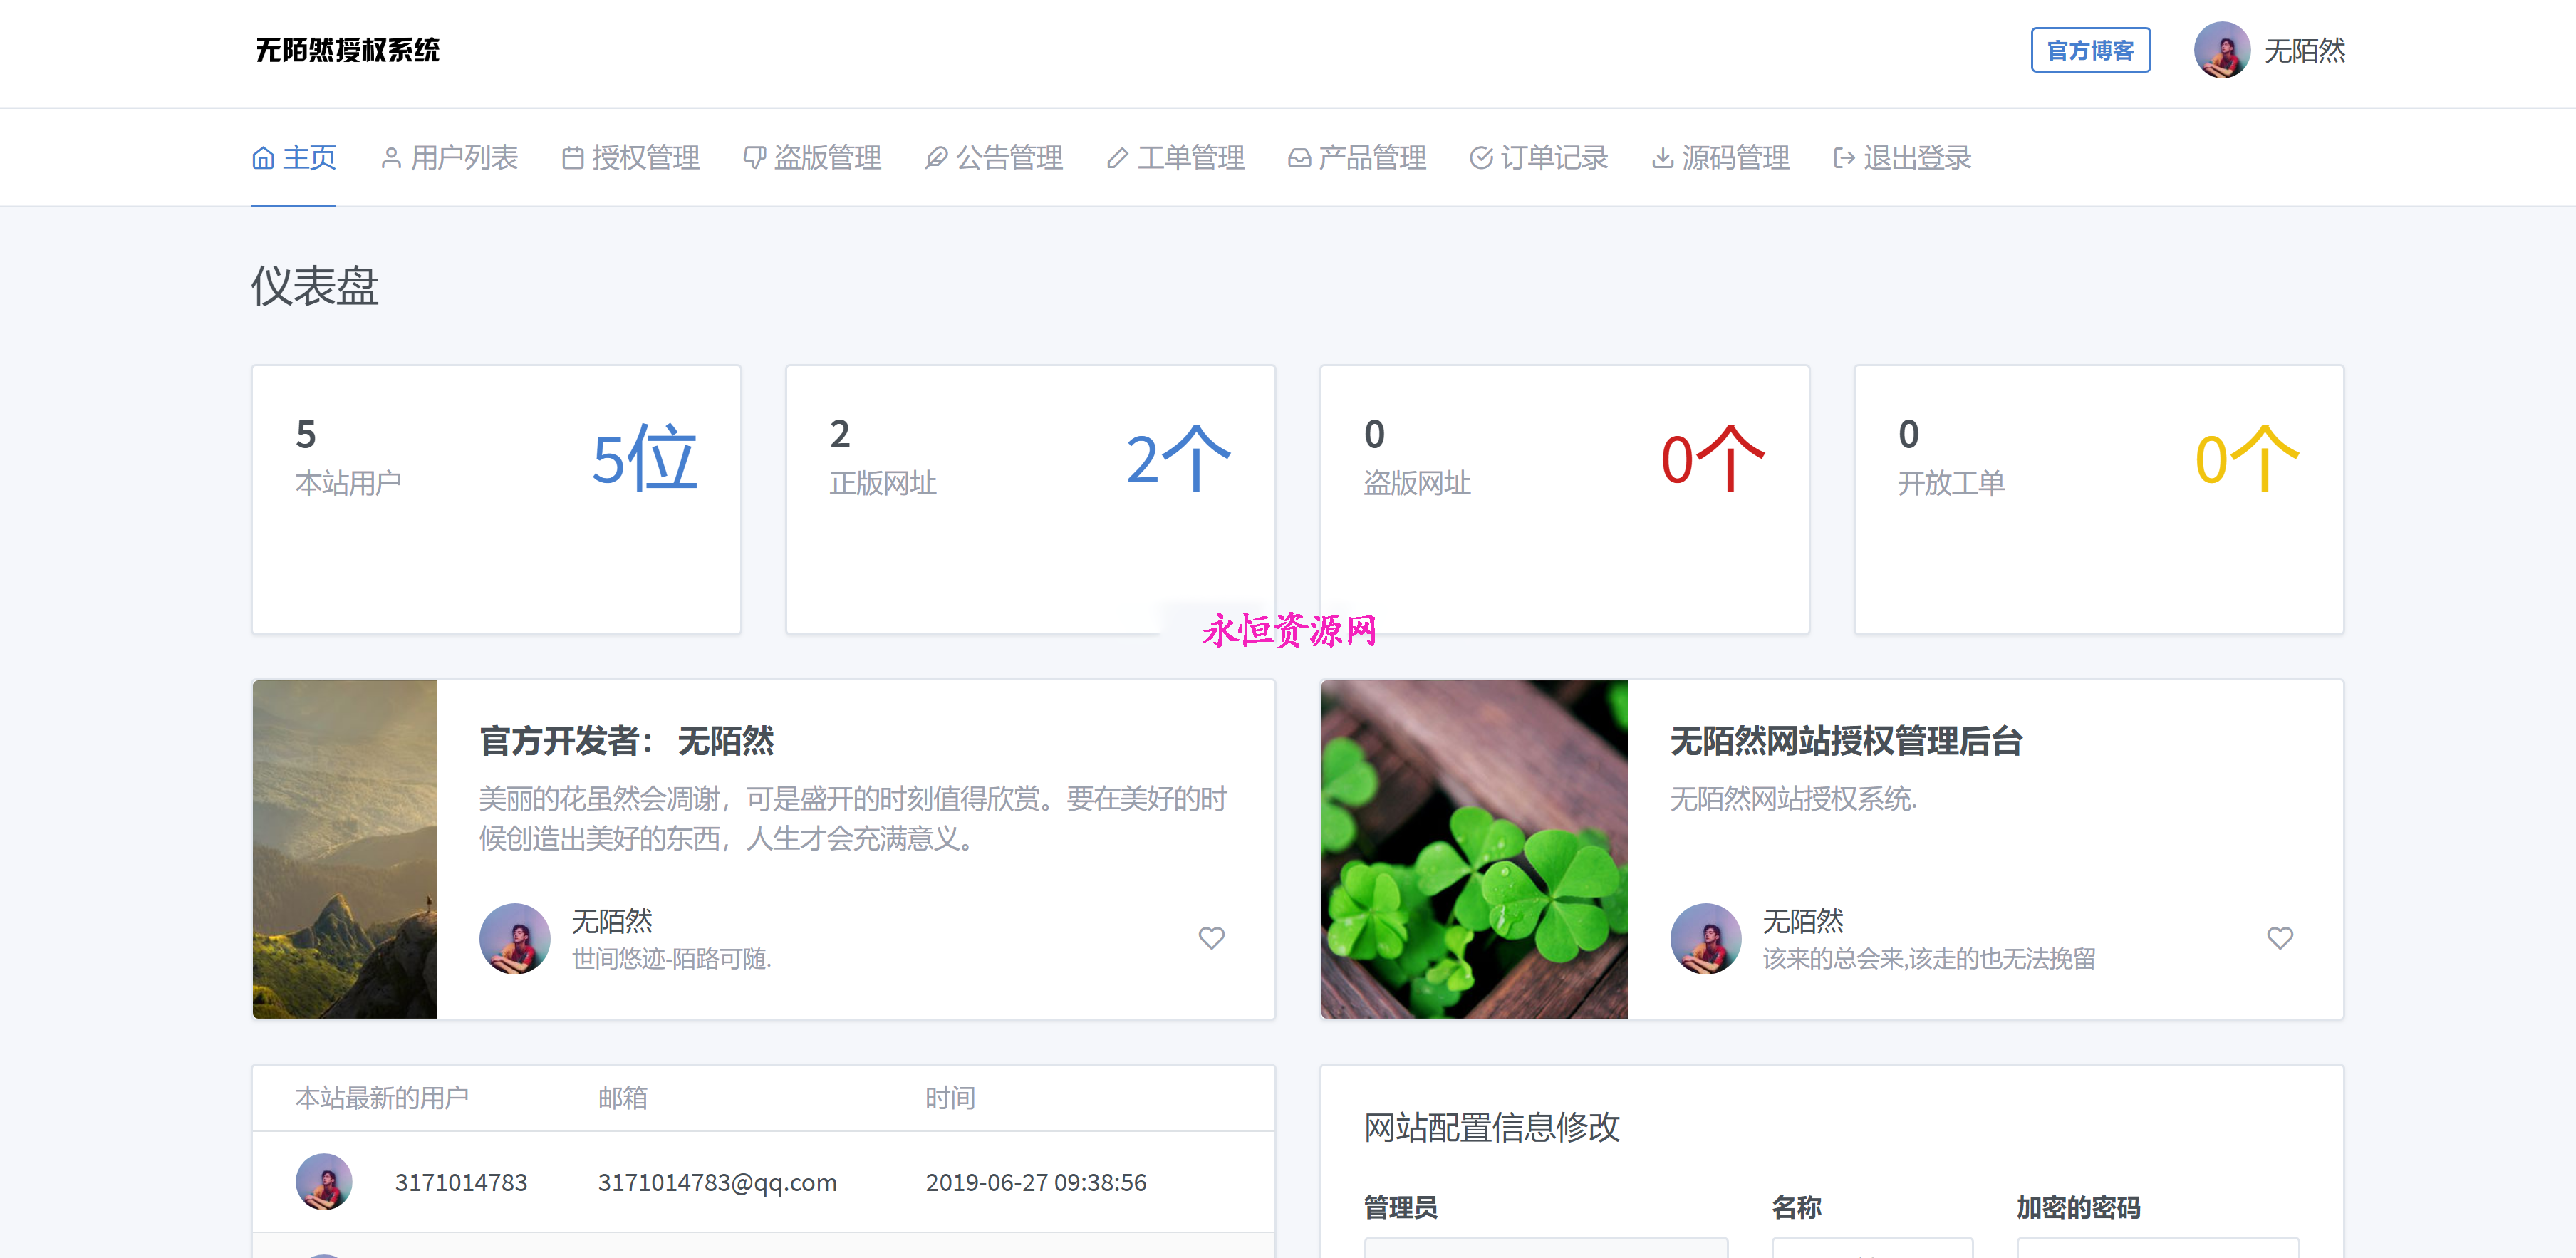Open the 无陌然 profile avatar in header

point(2221,50)
